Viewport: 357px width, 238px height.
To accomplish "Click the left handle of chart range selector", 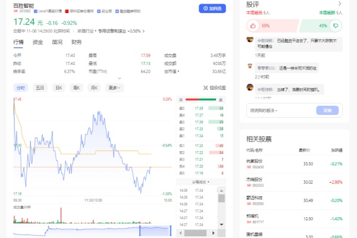I will click(140, 230).
